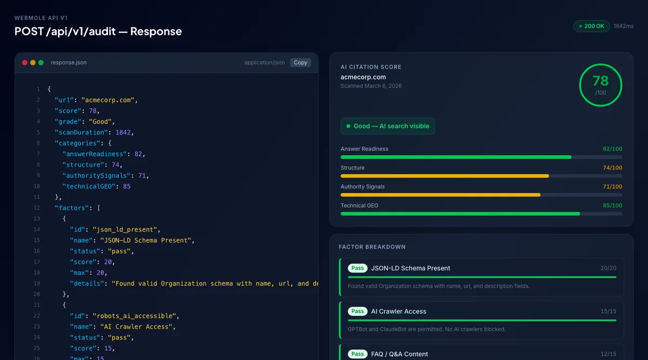This screenshot has width=648, height=360.
Task: Select the response.json tab
Action: click(x=69, y=62)
